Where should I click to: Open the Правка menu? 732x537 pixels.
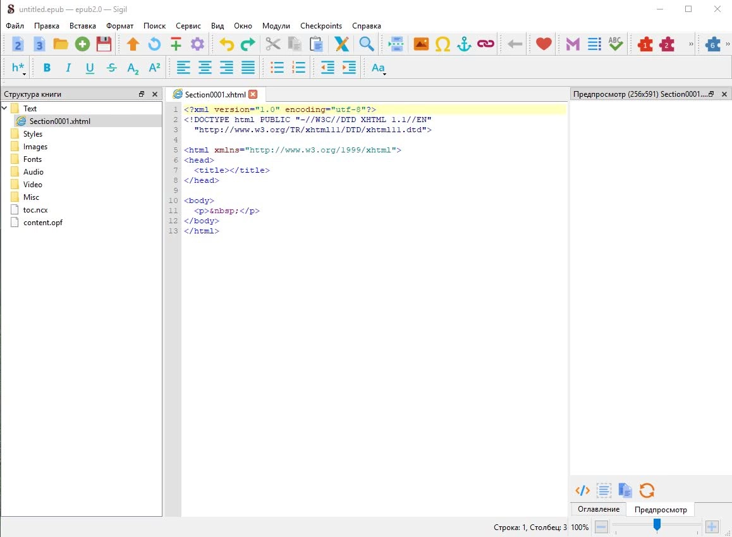(47, 26)
